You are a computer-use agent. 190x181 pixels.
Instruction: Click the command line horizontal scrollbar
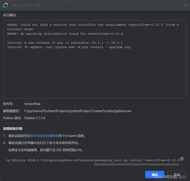[x=136, y=165]
